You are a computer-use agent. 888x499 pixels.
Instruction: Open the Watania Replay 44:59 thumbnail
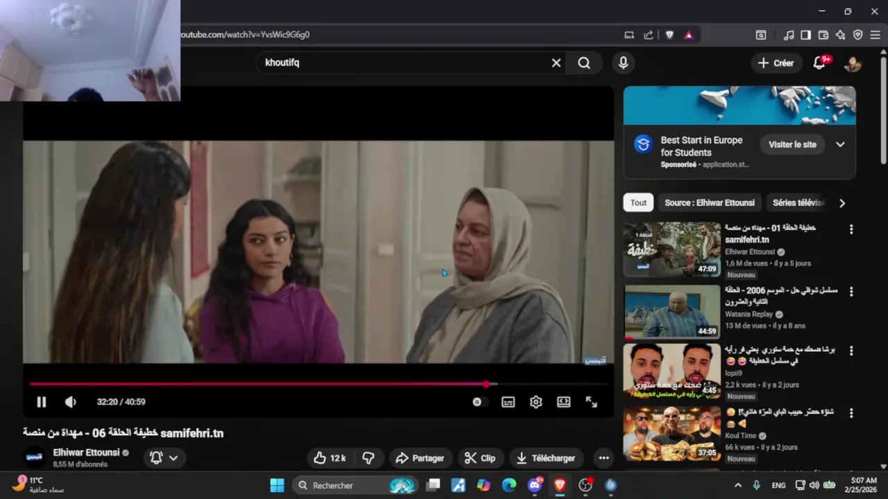672,312
